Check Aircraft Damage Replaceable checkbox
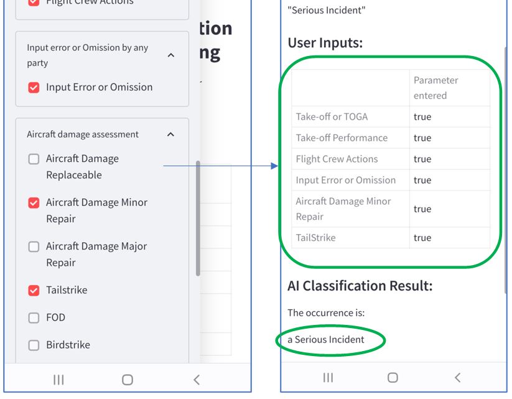The height and width of the screenshot is (399, 512). point(34,159)
